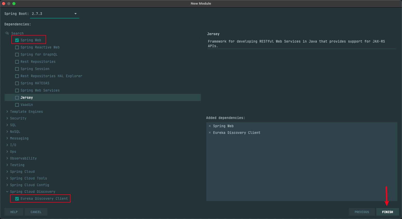
Task: Collapse the Spring Cloud Discovery category
Action: point(7,192)
